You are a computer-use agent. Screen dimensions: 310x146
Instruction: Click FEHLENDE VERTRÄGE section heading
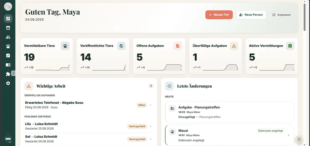pyautogui.click(x=37, y=117)
